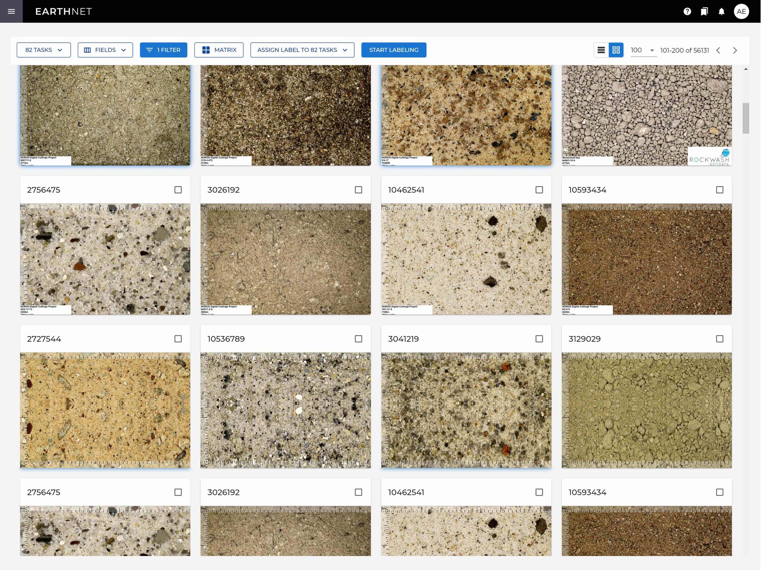Open Assign Label to 82 Tasks menu
The width and height of the screenshot is (761, 570).
point(302,50)
